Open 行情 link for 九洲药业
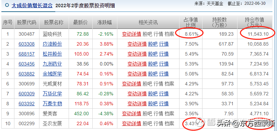 point(164,64)
